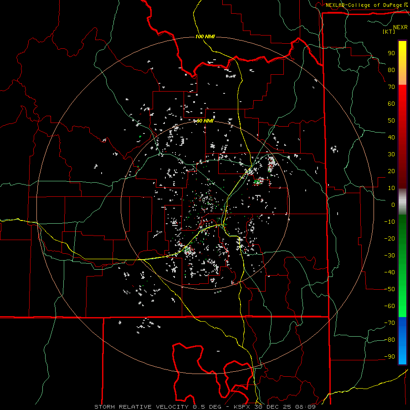Click the 60 knot scale label
The height and width of the screenshot is (410, 410).
click(x=391, y=104)
